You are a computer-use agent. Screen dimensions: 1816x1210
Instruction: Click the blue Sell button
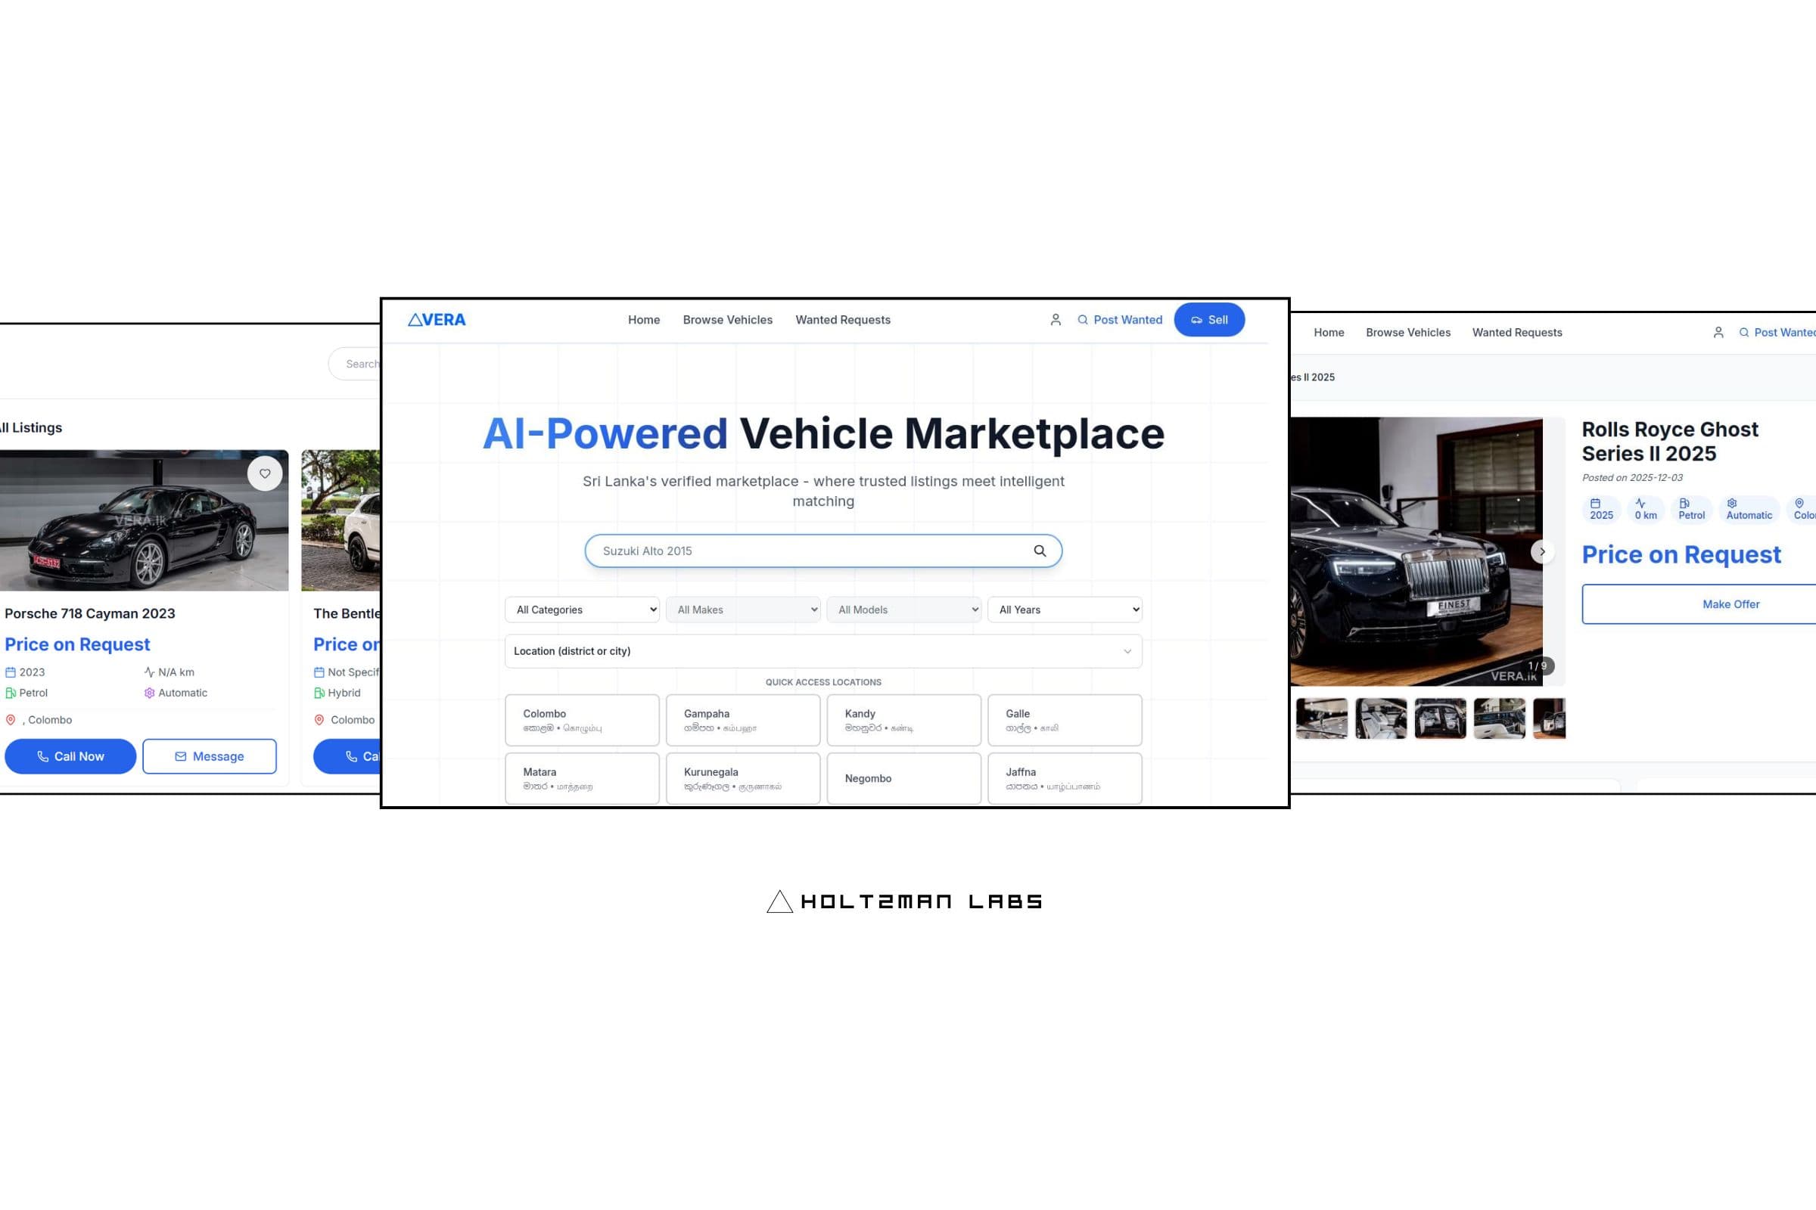pos(1209,319)
